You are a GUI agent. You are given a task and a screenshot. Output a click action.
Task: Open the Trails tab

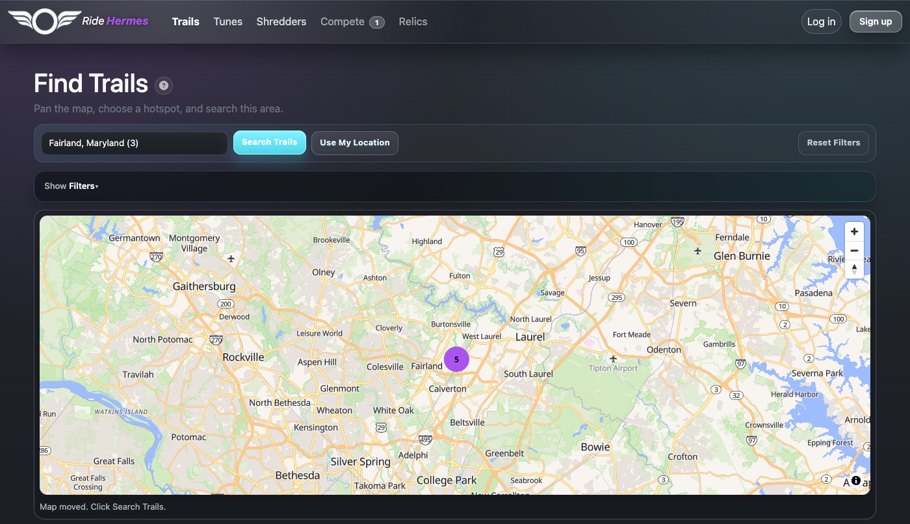pos(185,21)
